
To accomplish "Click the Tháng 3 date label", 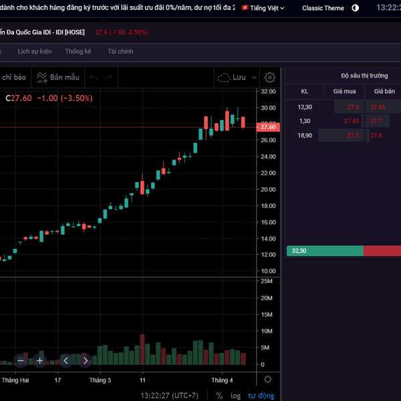I will (100, 380).
